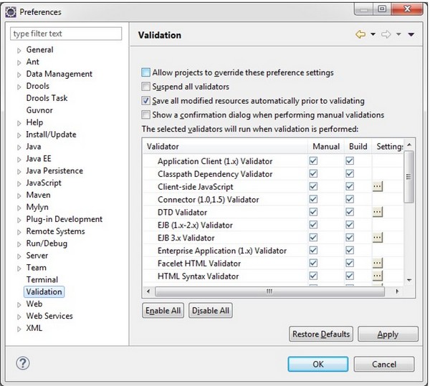Click the forward navigation arrow icon
Image resolution: width=430 pixels, height=386 pixels.
point(385,34)
